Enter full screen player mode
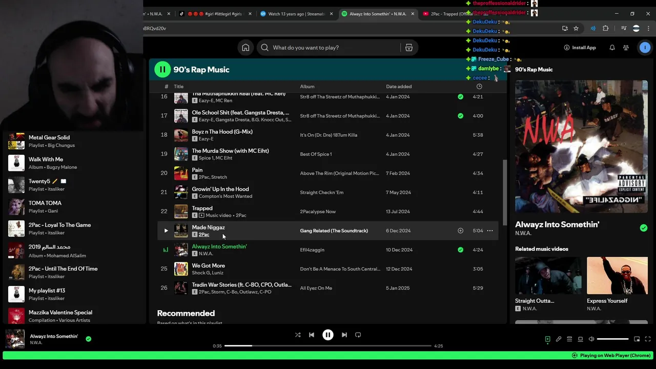Screen dimensions: 656x369 (x=648, y=339)
